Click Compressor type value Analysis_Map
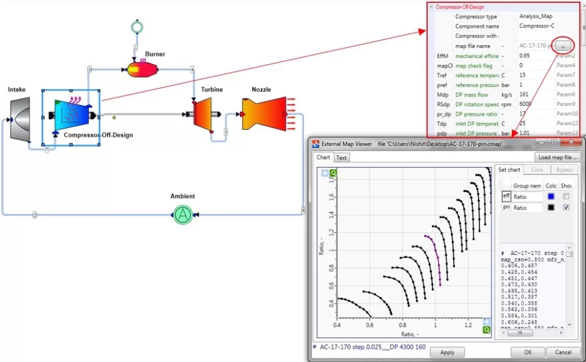This screenshot has height=362, width=586. coord(536,16)
